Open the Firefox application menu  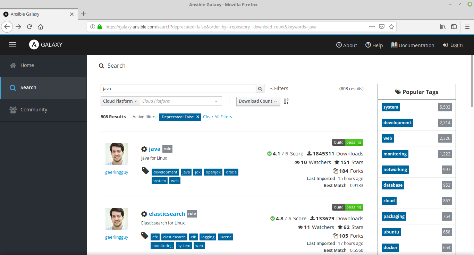[x=467, y=27]
